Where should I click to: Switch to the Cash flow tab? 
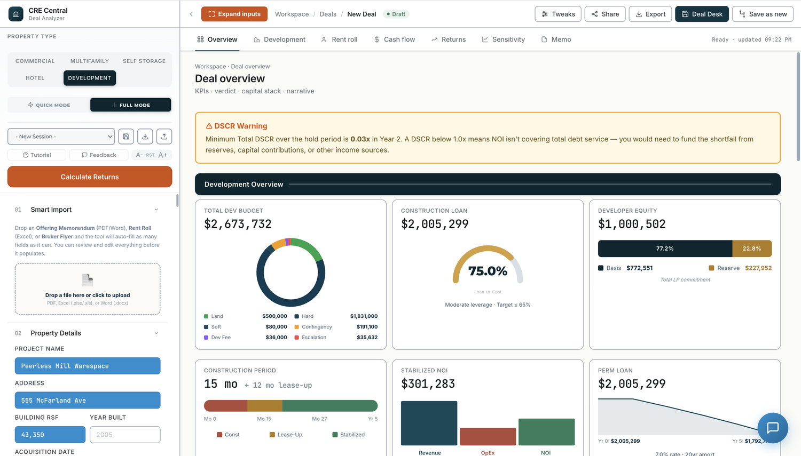395,39
